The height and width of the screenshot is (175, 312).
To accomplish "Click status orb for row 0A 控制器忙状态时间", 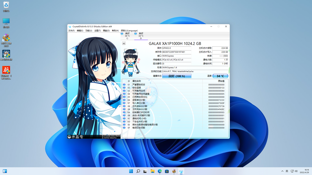I will [124, 112].
